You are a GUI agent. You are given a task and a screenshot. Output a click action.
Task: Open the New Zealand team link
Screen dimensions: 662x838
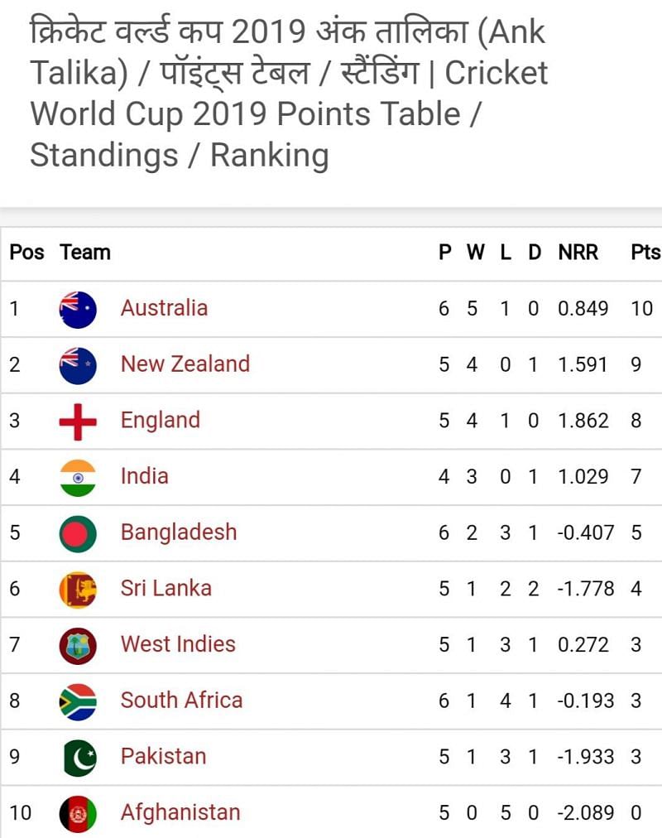[x=185, y=364]
